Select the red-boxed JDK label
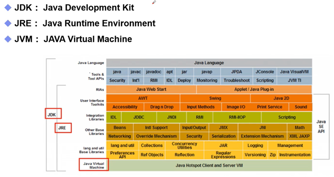334x177 pixels. [53, 114]
